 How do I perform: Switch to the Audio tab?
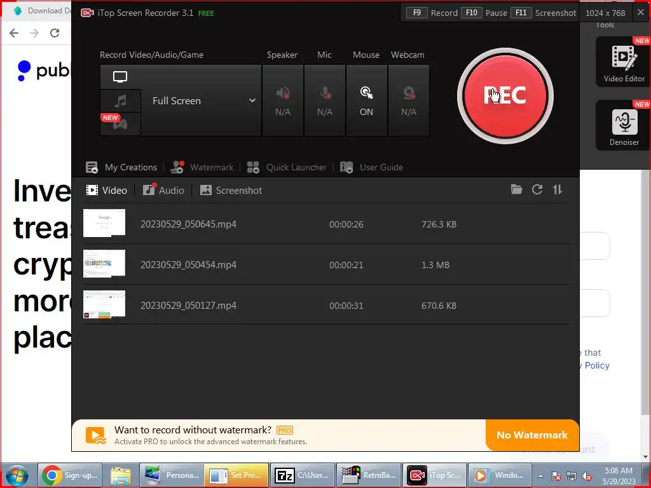pos(163,191)
